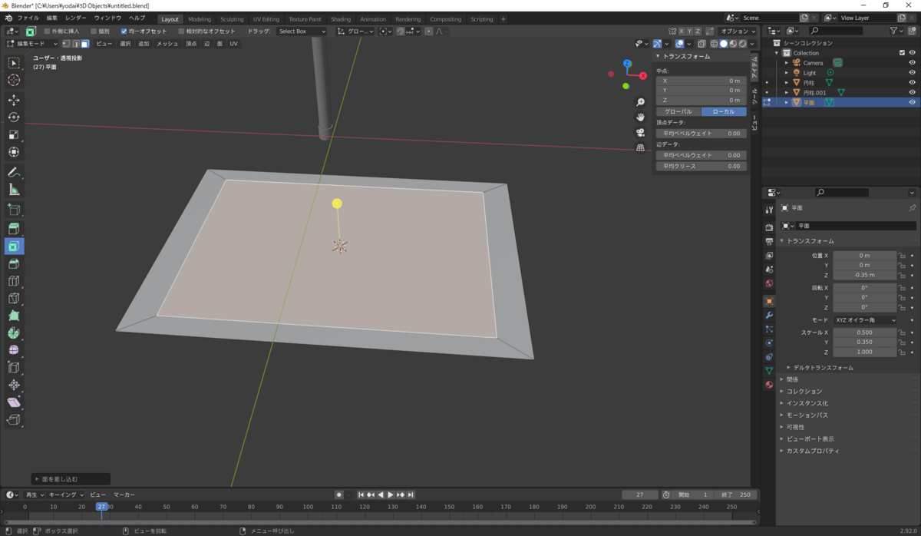The image size is (921, 536).
Task: Select the Annotate pencil tool
Action: [14, 172]
